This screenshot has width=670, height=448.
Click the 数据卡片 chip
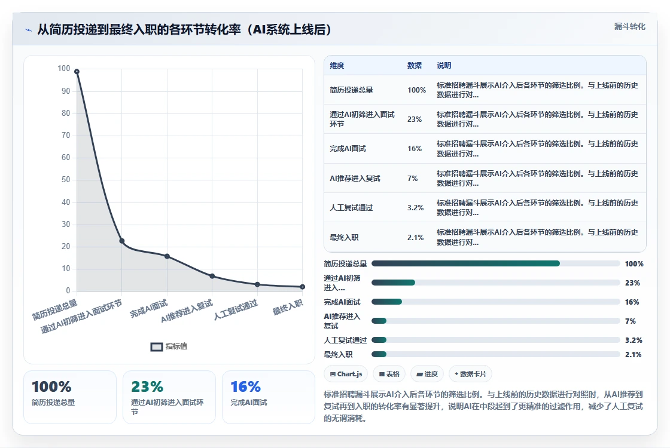[470, 374]
